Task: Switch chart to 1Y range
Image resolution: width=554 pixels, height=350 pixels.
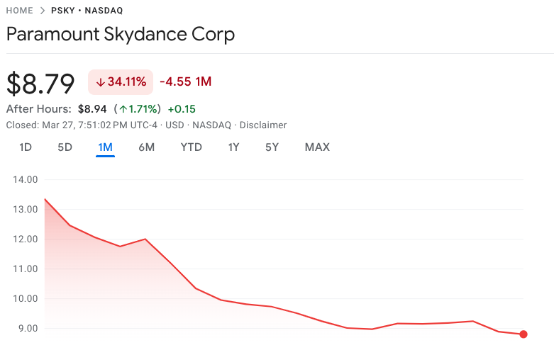Action: point(233,147)
